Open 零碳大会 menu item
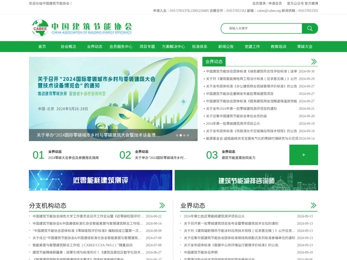 tap(305, 46)
